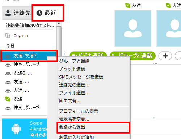Select SMSメッセージを送信 menu entry
Viewport: 181px width, 139px height.
pyautogui.click(x=81, y=77)
